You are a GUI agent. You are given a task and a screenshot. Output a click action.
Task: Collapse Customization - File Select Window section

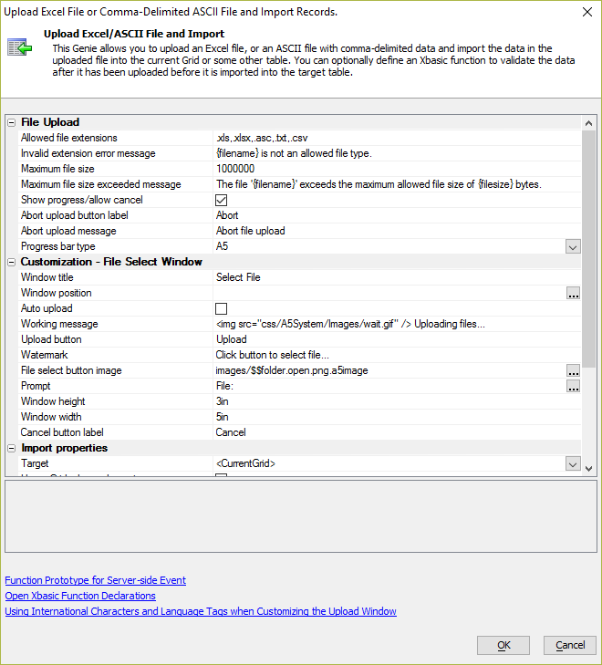coord(12,262)
